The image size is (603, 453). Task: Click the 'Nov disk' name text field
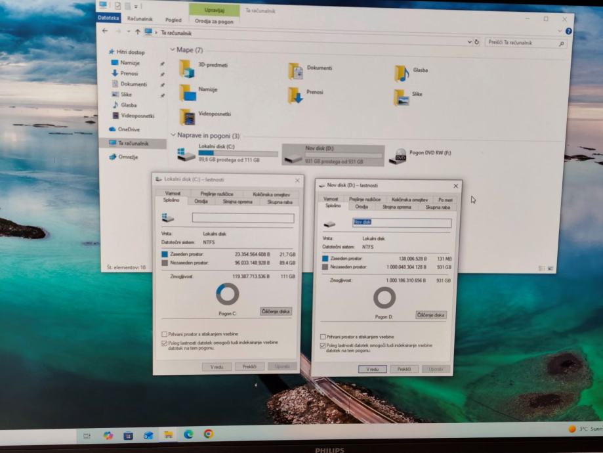[x=401, y=223]
